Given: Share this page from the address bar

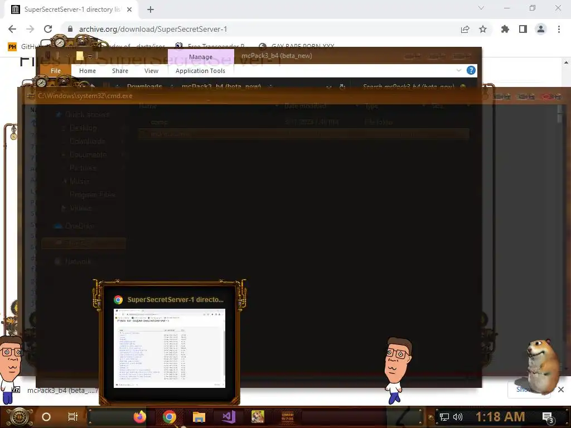Looking at the screenshot, I should point(465,29).
